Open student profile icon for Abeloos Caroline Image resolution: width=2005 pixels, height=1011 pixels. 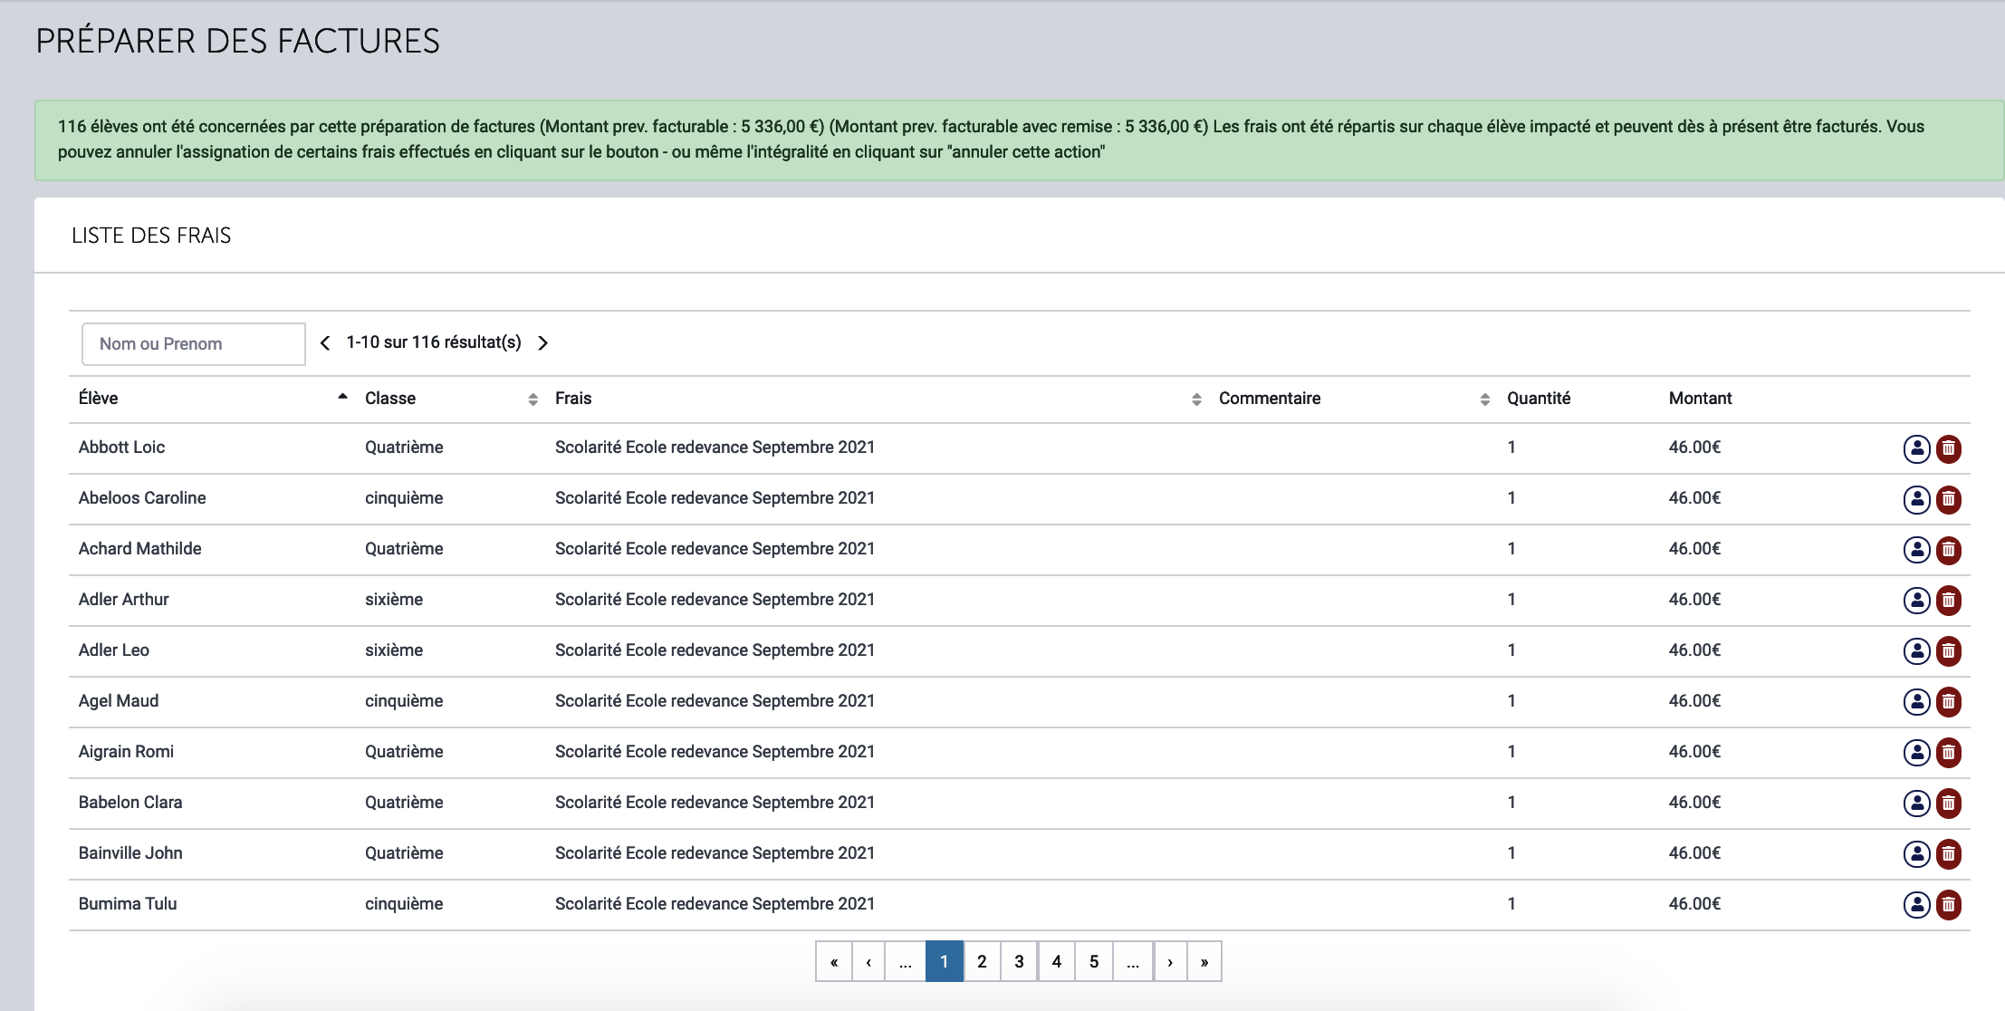(1916, 499)
